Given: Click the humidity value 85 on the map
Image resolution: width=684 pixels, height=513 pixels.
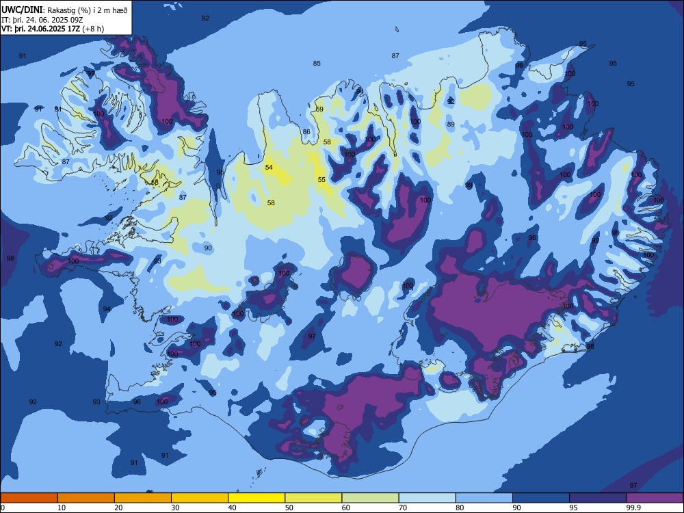Looking at the screenshot, I should click(x=317, y=63).
